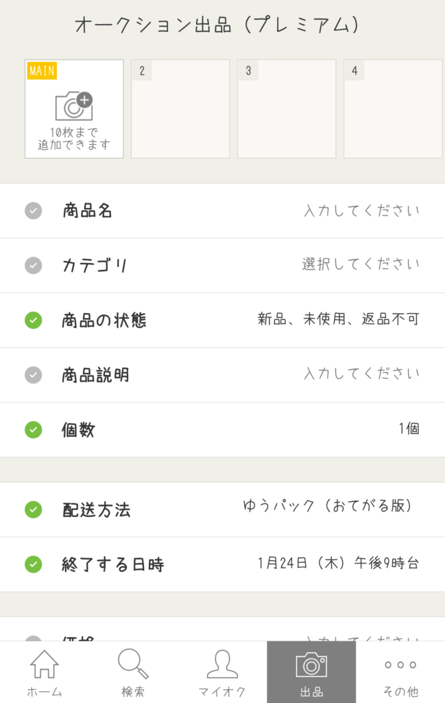Image resolution: width=445 pixels, height=703 pixels.
Task: Open the 個数 quantity setting showing 1個
Action: [222, 430]
